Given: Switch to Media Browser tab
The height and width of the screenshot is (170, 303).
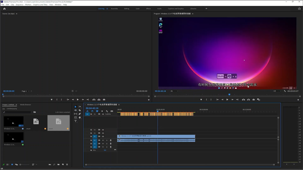Looking at the screenshot, I should 25,105.
